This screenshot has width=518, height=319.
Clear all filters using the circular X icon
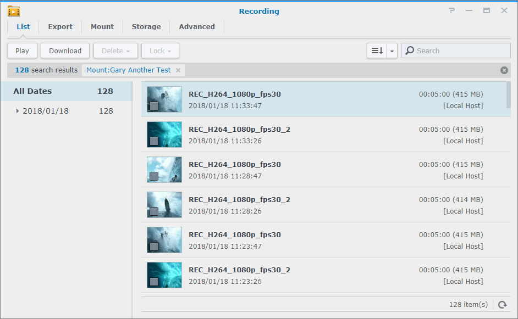tap(504, 70)
